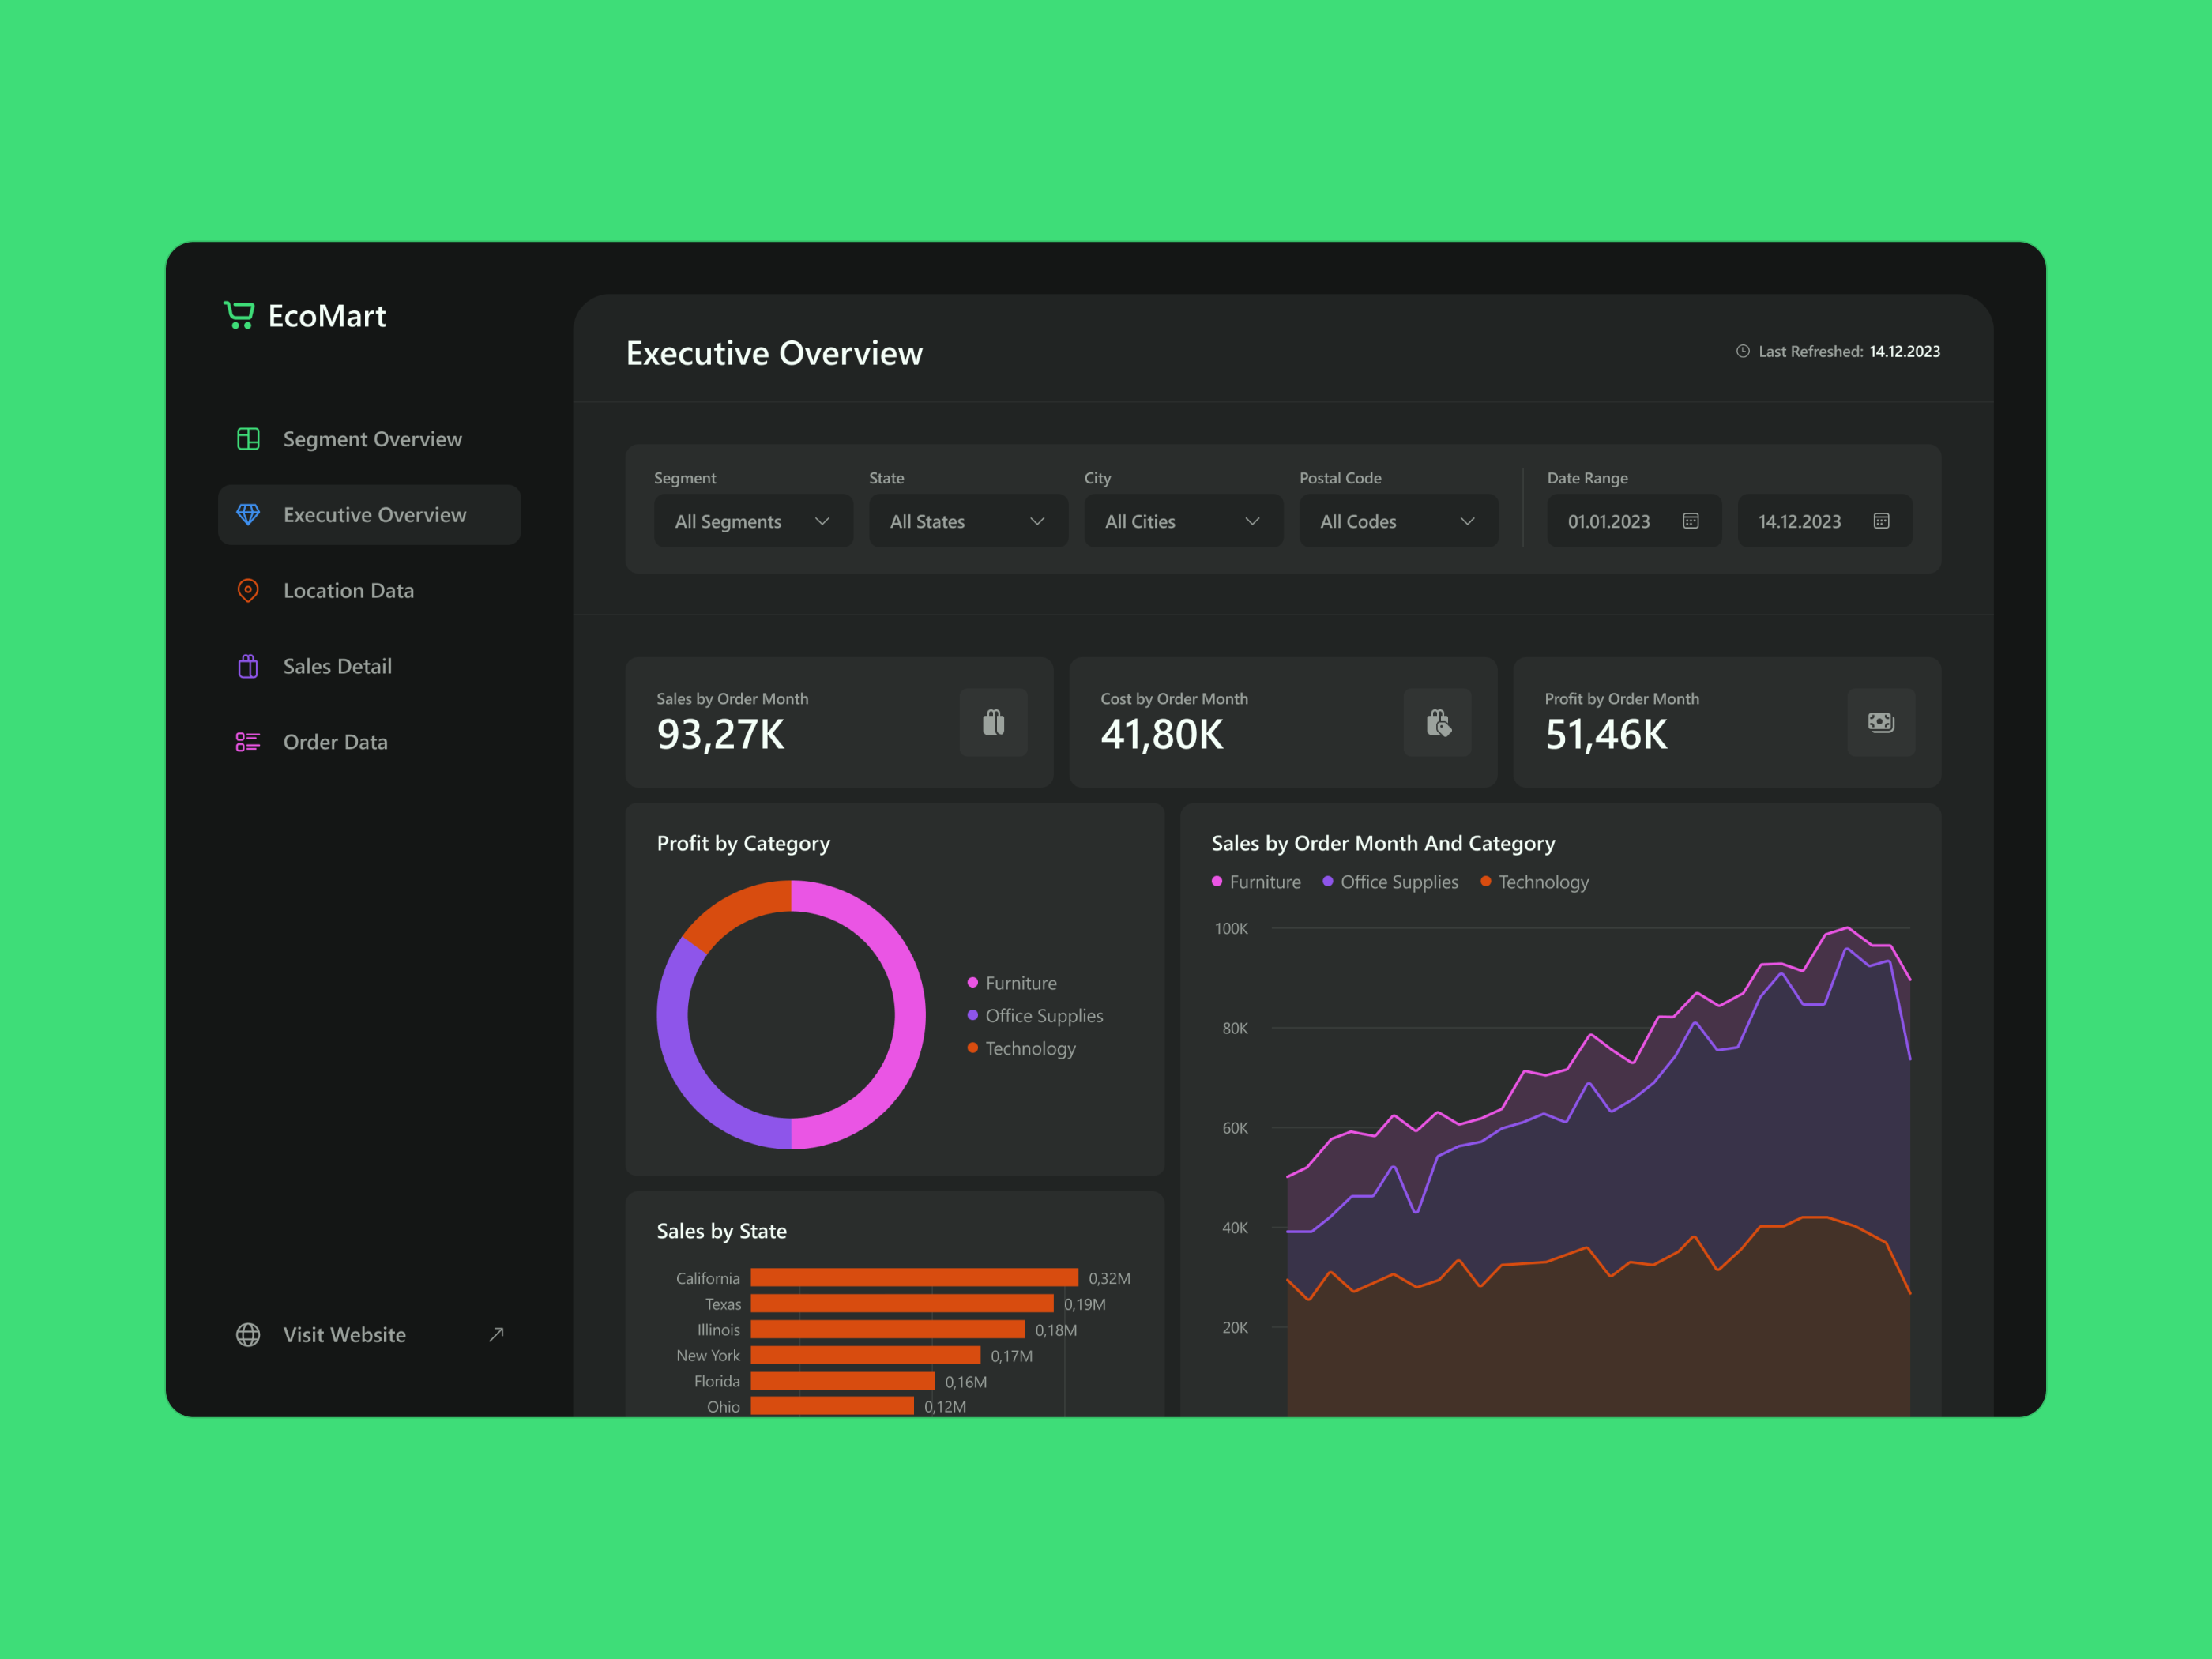Select the Segment Overview grid icon
The image size is (2212, 1659).
point(247,438)
